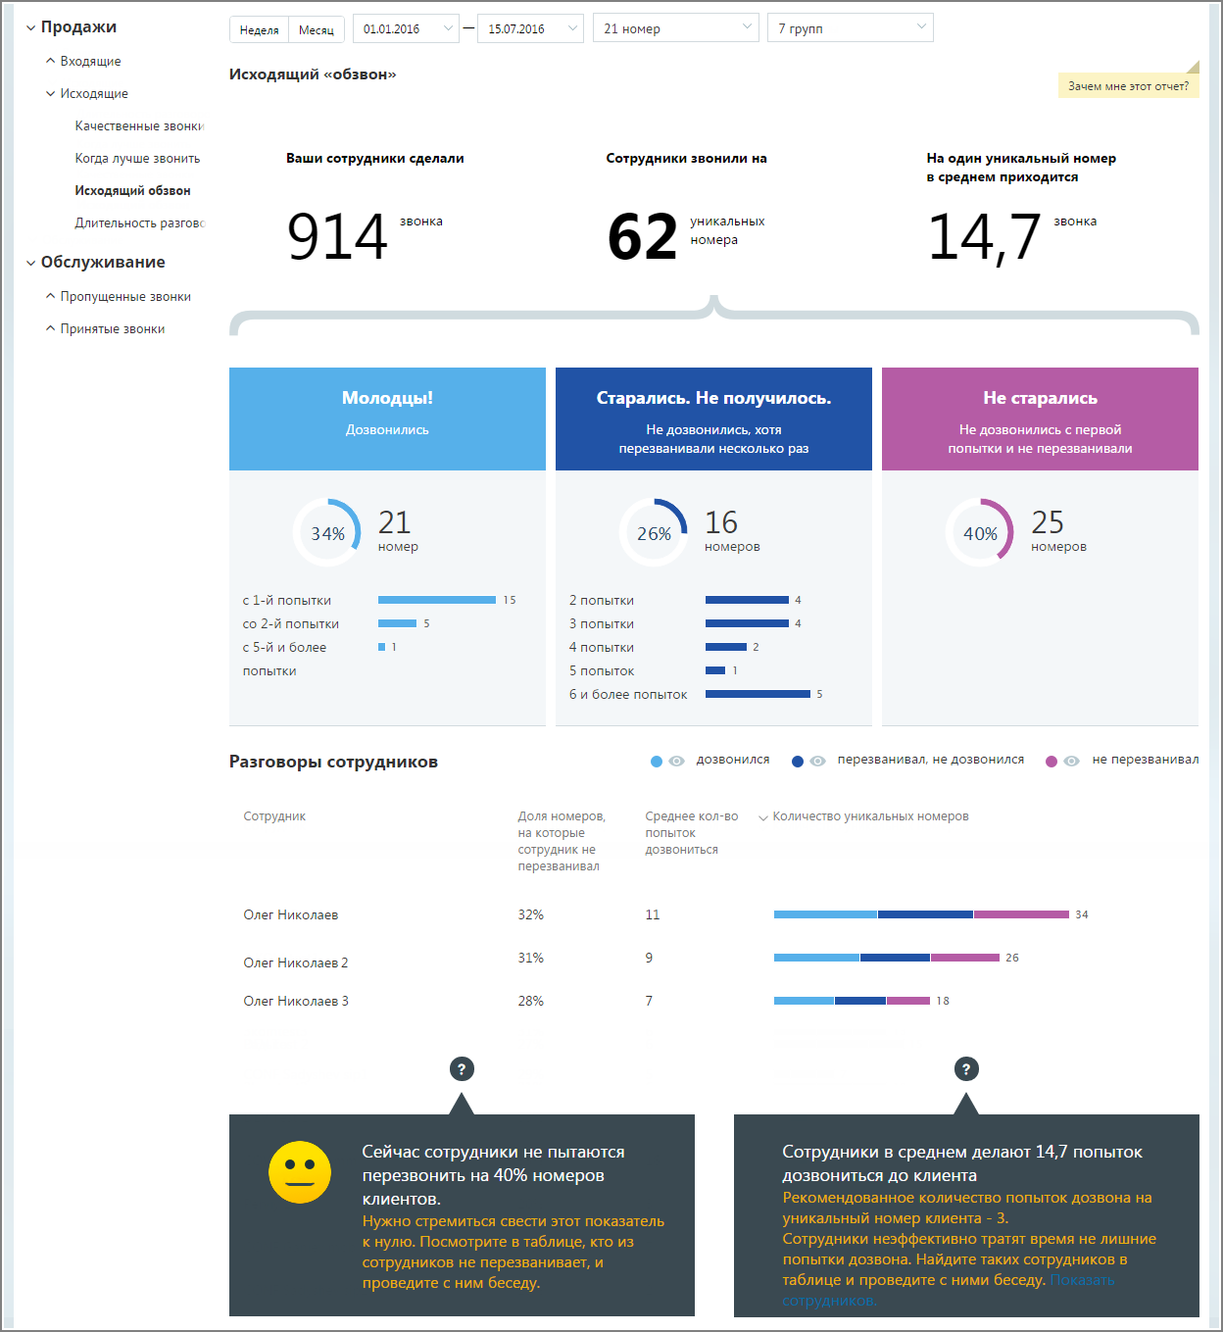This screenshot has width=1223, height=1332.
Task: Expand the Входящие sidebar group
Action: click(83, 61)
